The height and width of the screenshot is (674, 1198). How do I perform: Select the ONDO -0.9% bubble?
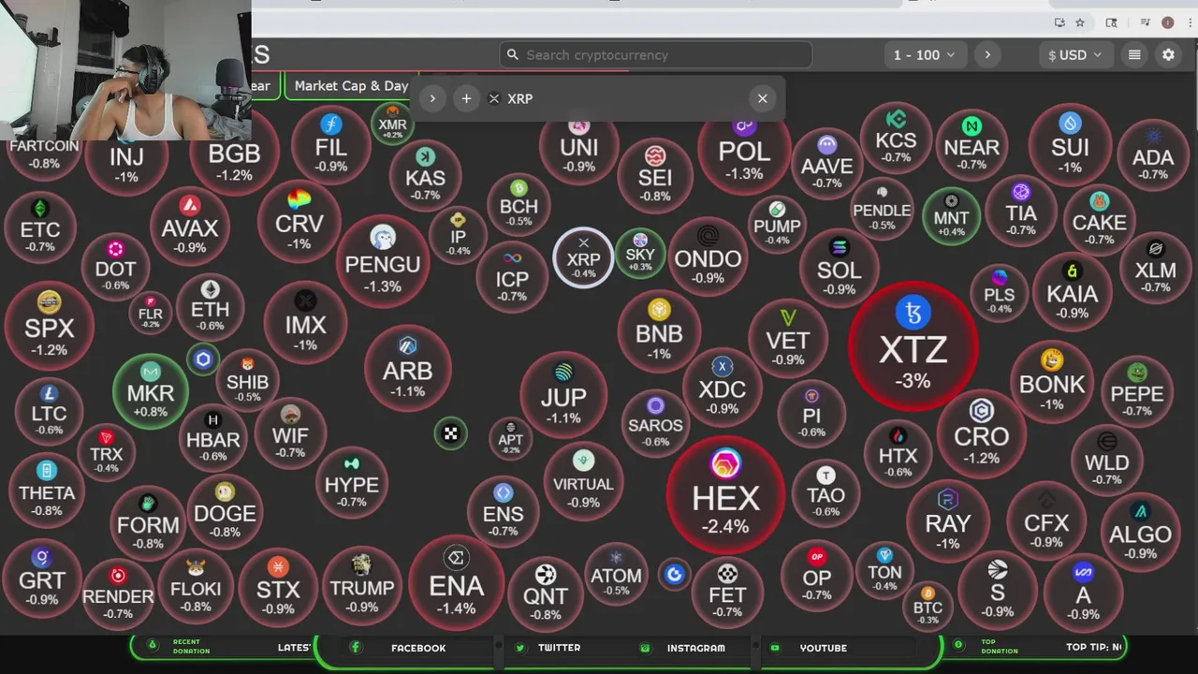click(x=709, y=256)
